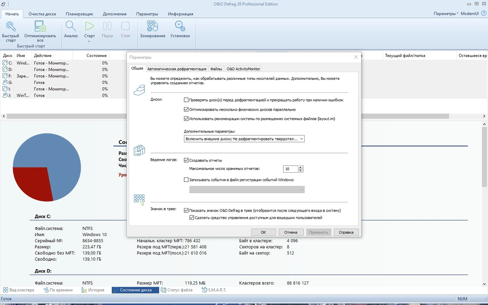Switch to the Файлы dialog tab

click(x=216, y=69)
